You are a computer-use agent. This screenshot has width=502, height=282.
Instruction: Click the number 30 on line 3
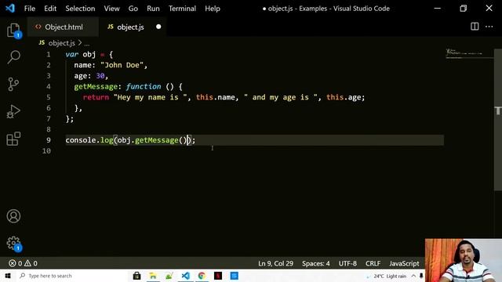(x=100, y=76)
